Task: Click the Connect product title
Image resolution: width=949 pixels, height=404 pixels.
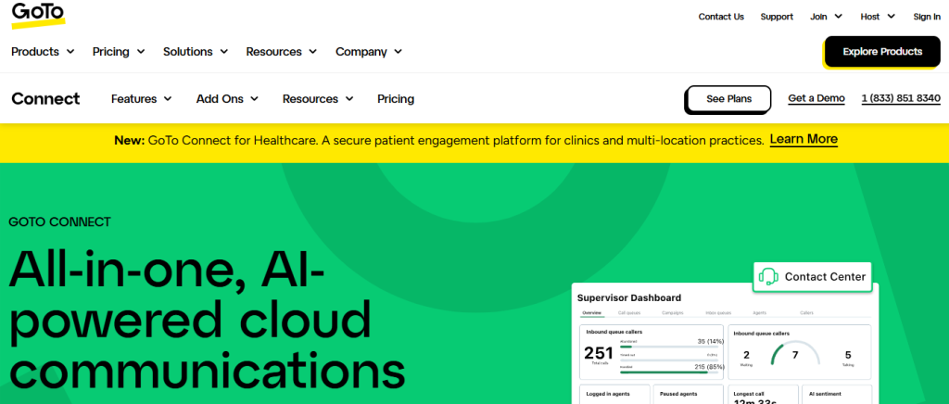Action: (45, 98)
